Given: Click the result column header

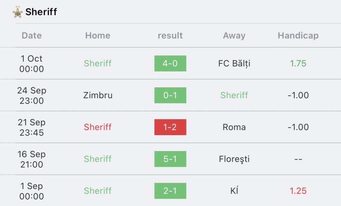Looking at the screenshot, I should coord(170,36).
